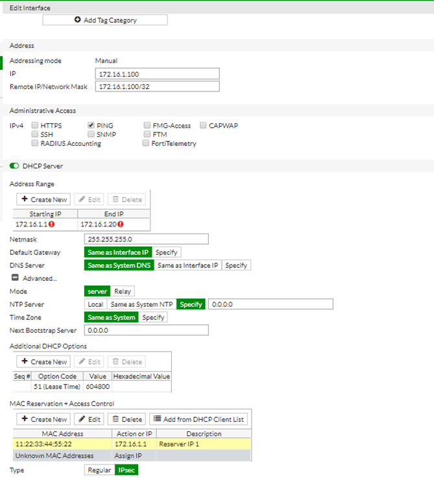Click Edit in Additional DHCP Options
The height and width of the screenshot is (482, 434).
click(x=89, y=361)
